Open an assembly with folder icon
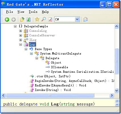The height and width of the screenshot is (114, 121). tap(22, 19)
